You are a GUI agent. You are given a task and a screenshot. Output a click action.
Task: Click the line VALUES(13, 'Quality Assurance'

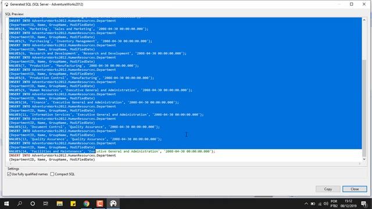click(x=85, y=139)
